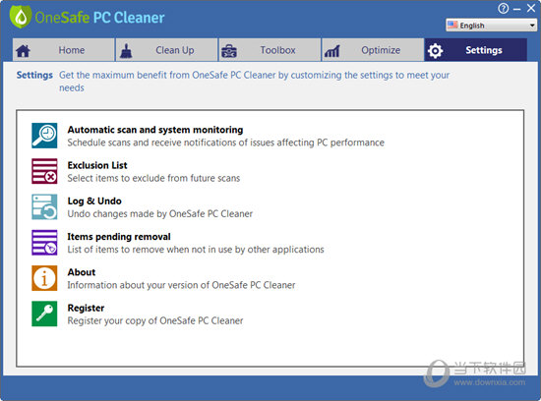
Task: Click the 'OneSafe PC Cleaner' title text
Action: tap(99, 18)
